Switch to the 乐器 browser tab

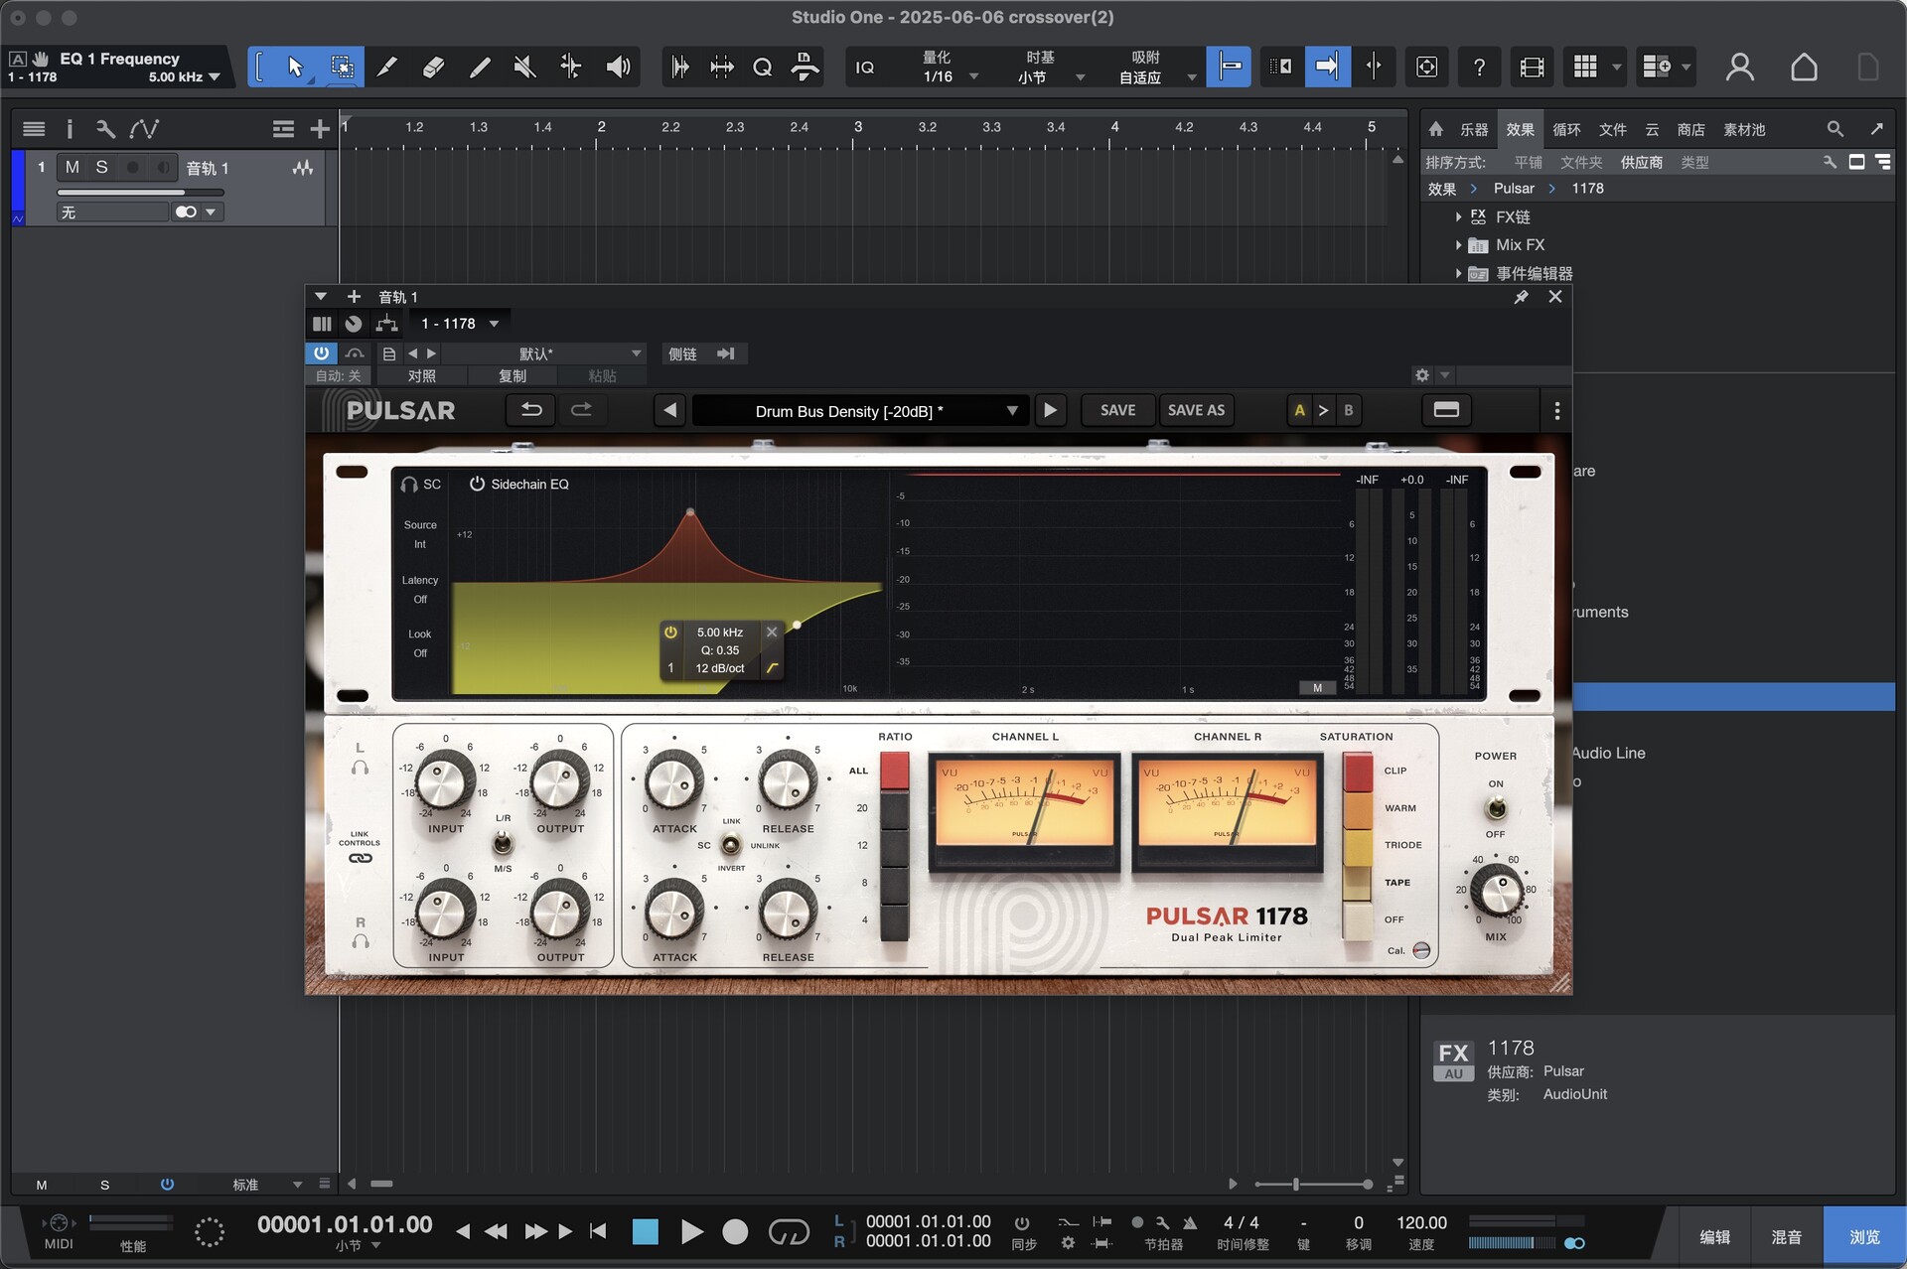(x=1474, y=129)
